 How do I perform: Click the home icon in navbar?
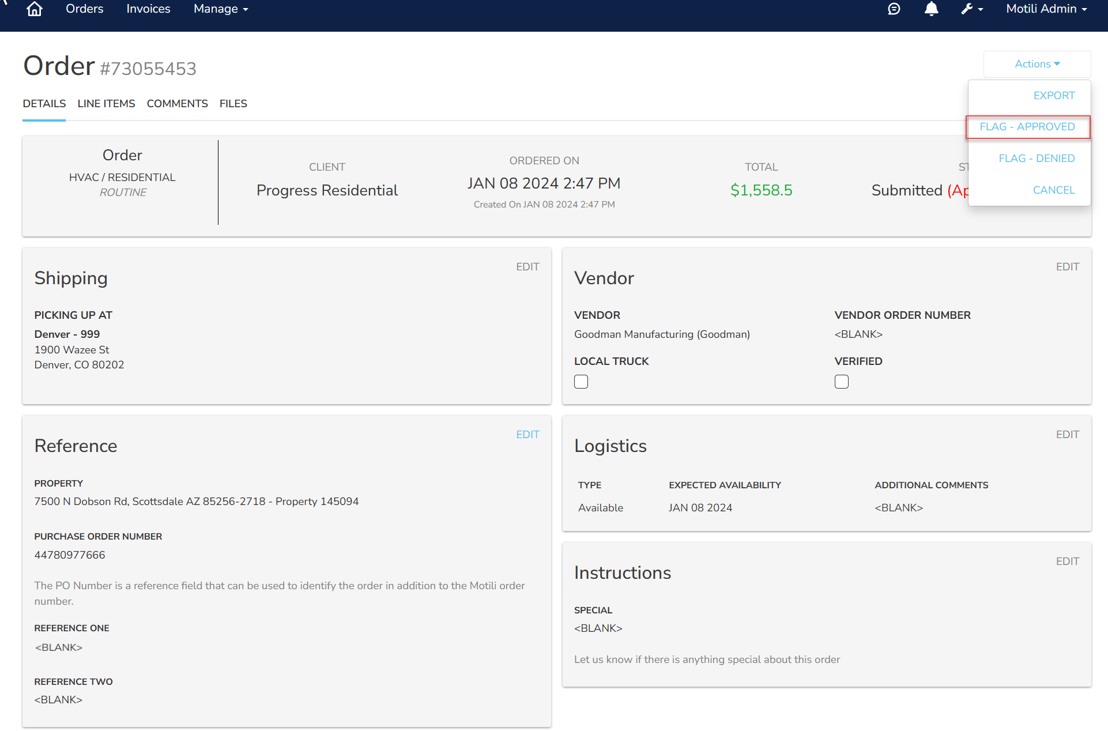pos(35,9)
